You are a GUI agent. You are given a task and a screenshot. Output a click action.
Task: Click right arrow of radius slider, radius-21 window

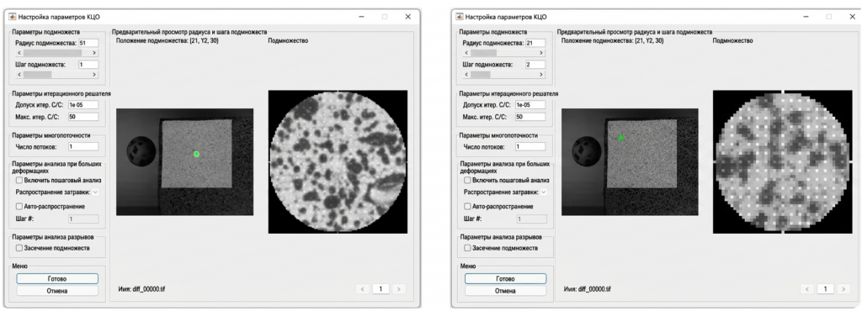[x=542, y=53]
